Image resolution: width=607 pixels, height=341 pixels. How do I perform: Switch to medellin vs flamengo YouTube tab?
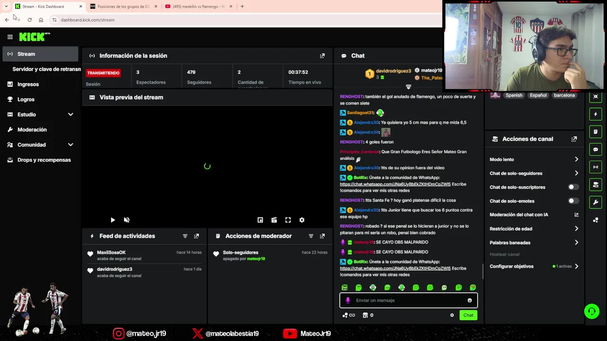199,7
